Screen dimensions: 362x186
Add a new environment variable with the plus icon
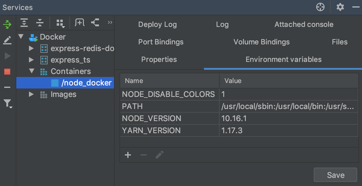[x=128, y=155]
